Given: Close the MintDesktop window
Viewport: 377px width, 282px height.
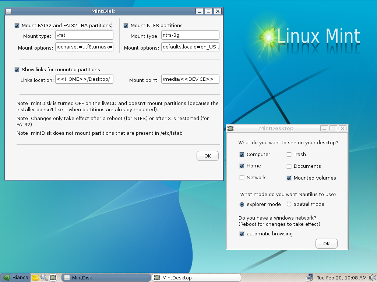Looking at the screenshot, I should tap(342, 129).
